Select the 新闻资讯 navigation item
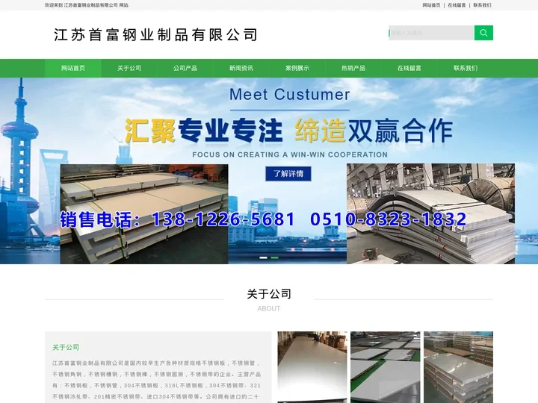Image resolution: width=538 pixels, height=403 pixels. 241,68
